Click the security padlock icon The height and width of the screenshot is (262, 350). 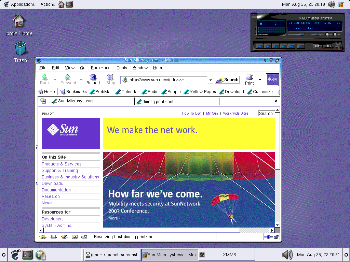276,237
